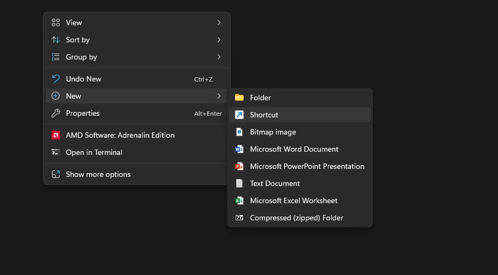Image resolution: width=498 pixels, height=275 pixels.
Task: Click the Sort by arrows icon
Action: click(x=56, y=40)
